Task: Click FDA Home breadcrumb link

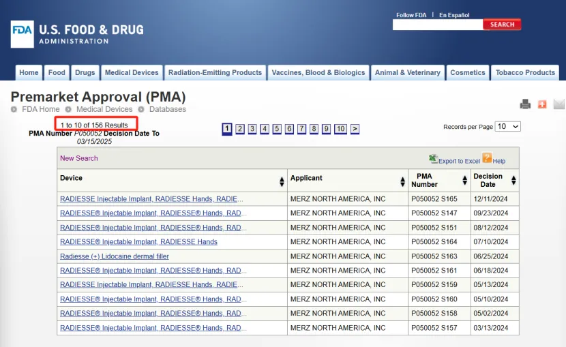Action: click(x=41, y=109)
